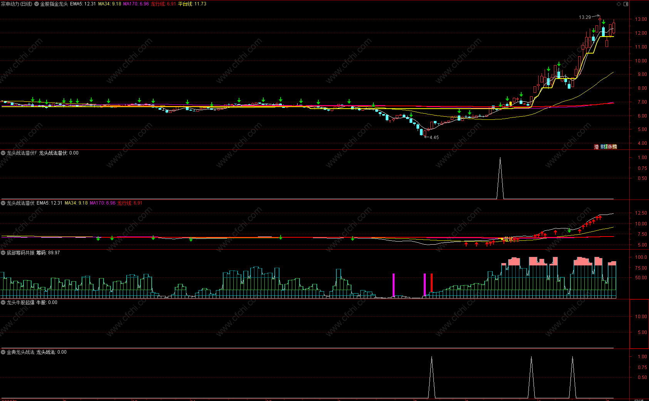Image resolution: width=649 pixels, height=401 pixels.
Task: Toggle the side panel icon at top-right
Action: 626,4
